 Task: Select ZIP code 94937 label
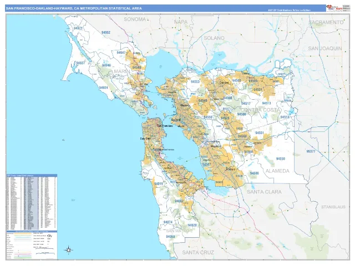pos(80,63)
